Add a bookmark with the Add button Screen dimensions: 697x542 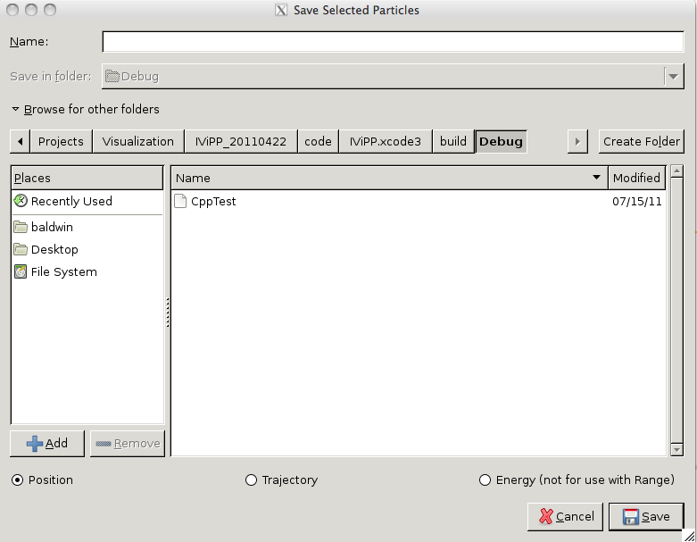[47, 443]
